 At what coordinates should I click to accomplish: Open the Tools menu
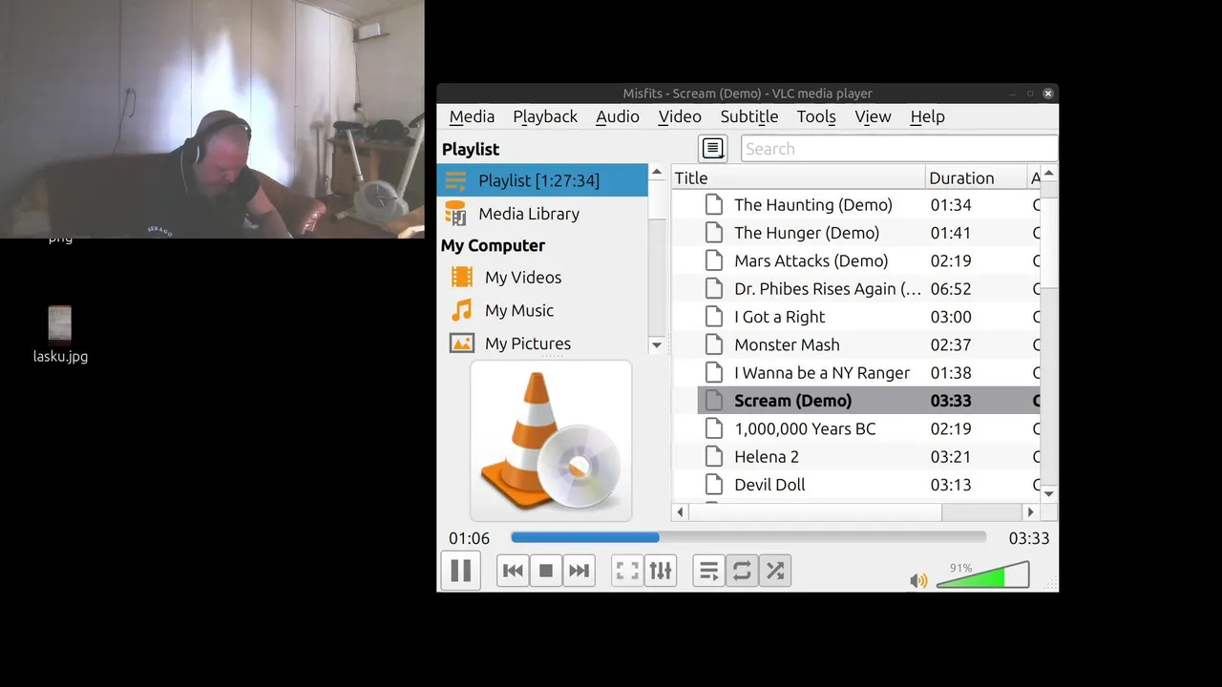(816, 116)
